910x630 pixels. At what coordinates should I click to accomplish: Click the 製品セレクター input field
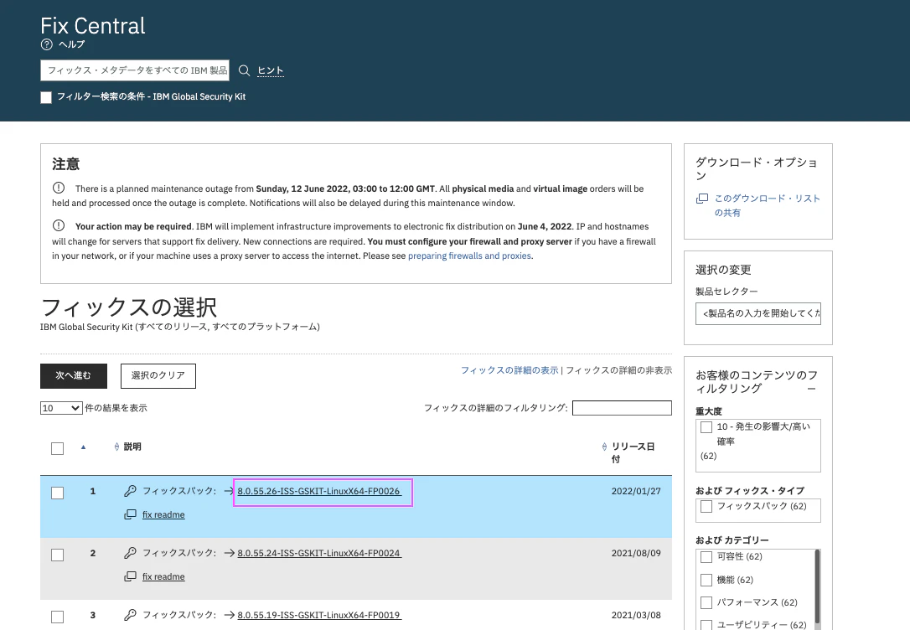[758, 314]
